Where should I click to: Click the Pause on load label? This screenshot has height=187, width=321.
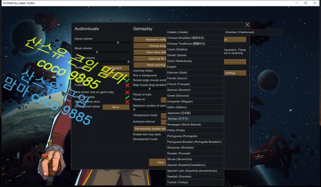pyautogui.click(x=142, y=95)
